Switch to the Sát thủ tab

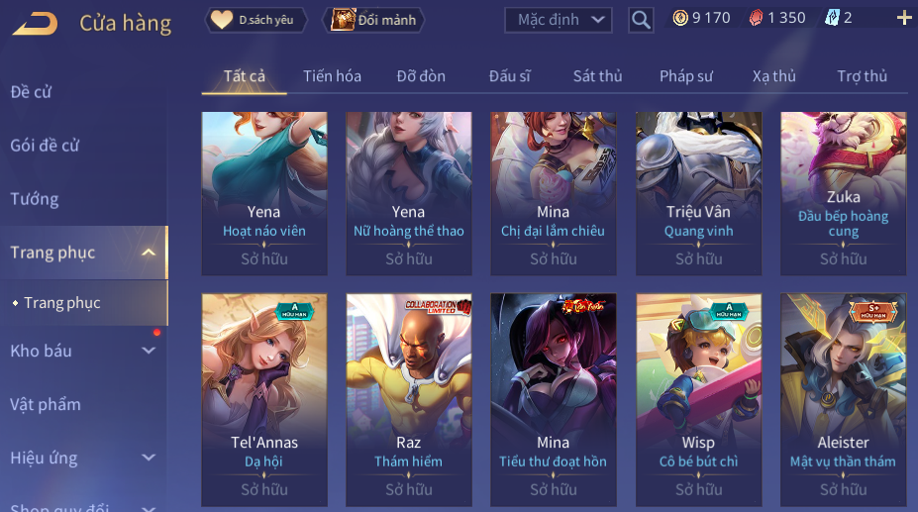tap(597, 76)
